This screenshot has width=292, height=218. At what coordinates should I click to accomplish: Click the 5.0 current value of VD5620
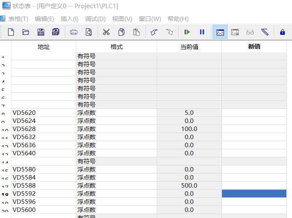pos(189,113)
